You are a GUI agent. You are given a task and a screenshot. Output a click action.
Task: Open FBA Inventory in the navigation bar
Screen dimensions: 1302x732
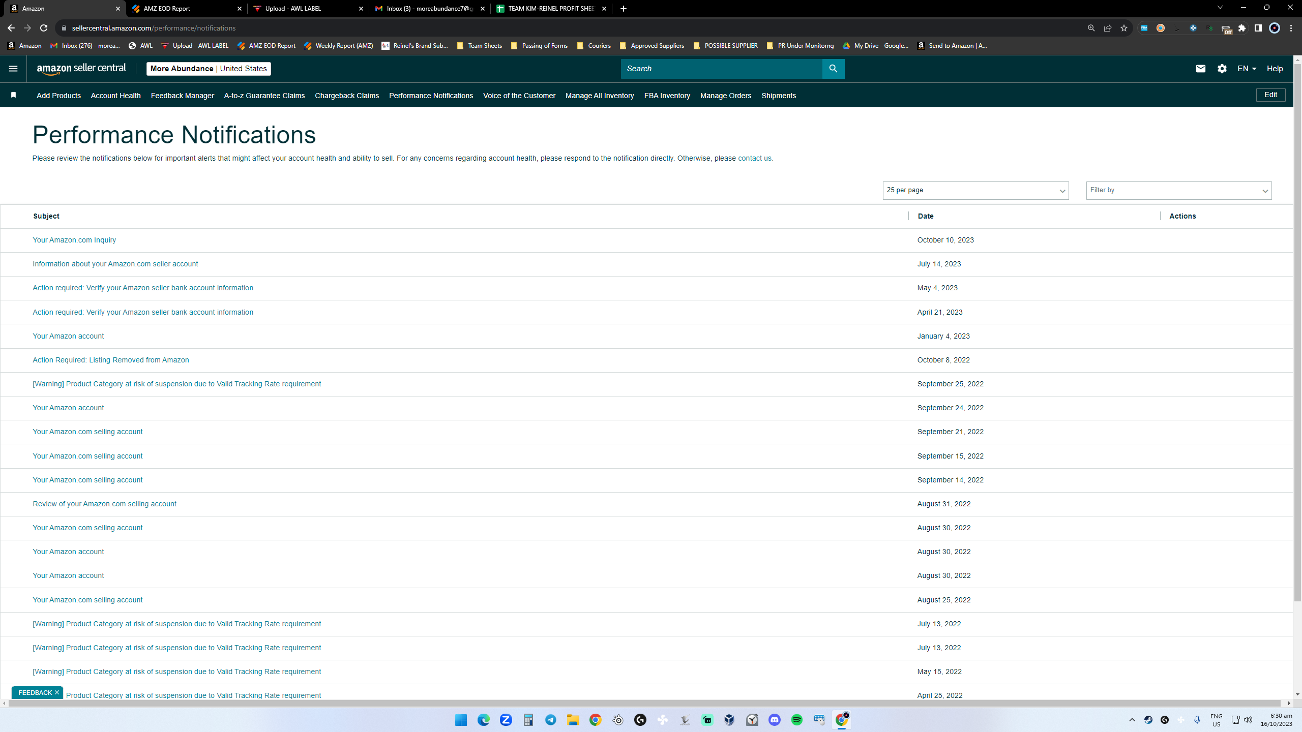click(x=667, y=96)
